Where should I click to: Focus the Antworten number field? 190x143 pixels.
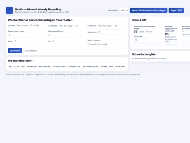pos(110,32)
